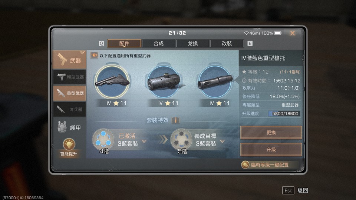Open 智能提升 lightbulb icon
The image size is (356, 200).
pos(69,144)
